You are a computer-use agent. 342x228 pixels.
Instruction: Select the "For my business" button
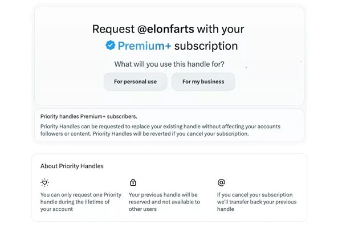(x=203, y=82)
